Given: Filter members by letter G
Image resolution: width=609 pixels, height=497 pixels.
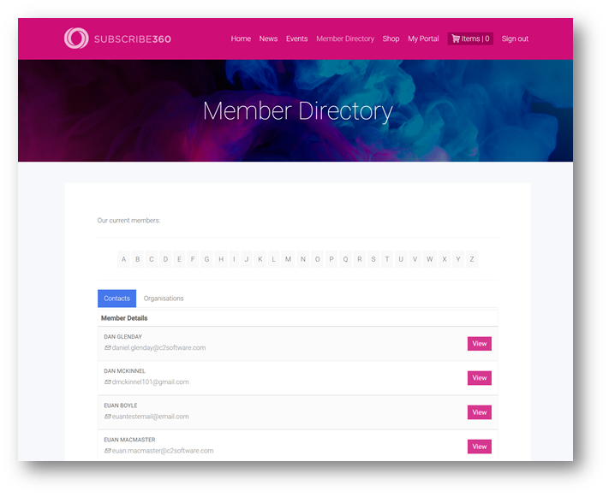Looking at the screenshot, I should [206, 259].
